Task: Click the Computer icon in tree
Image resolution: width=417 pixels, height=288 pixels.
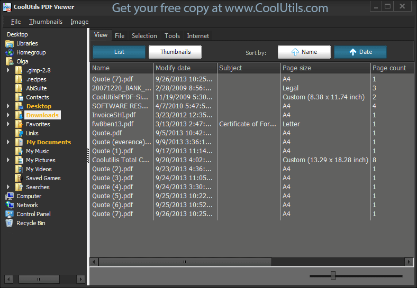Action: coord(10,197)
